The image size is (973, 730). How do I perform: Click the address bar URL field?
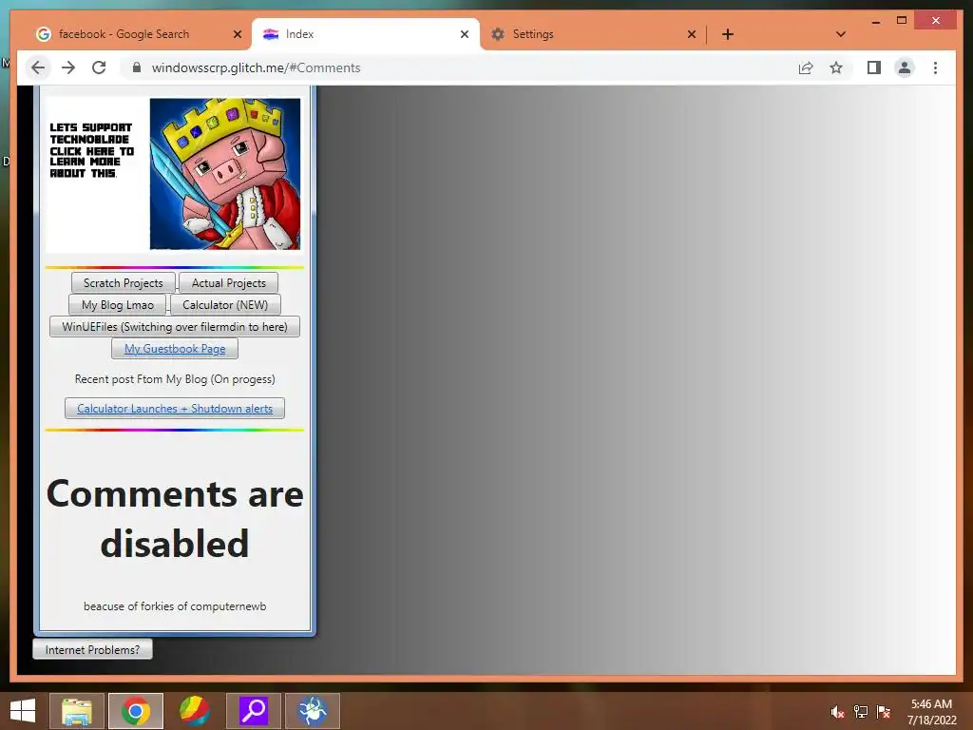click(459, 67)
